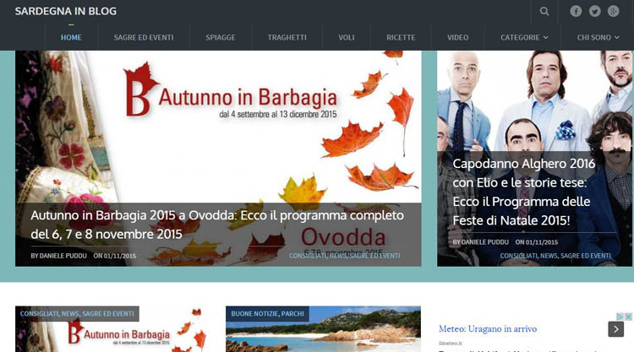Open the Spiagge menu item
Screen dimensions: 634x352
click(x=221, y=37)
